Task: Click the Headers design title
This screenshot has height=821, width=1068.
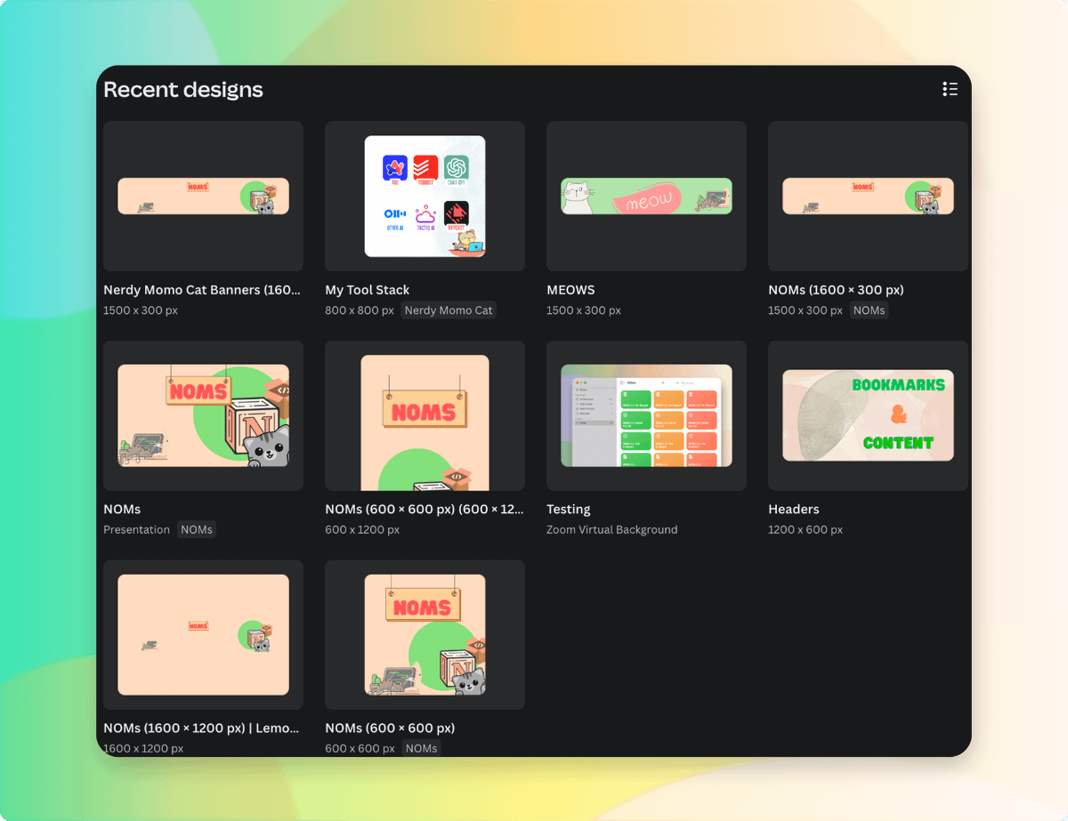Action: 794,510
